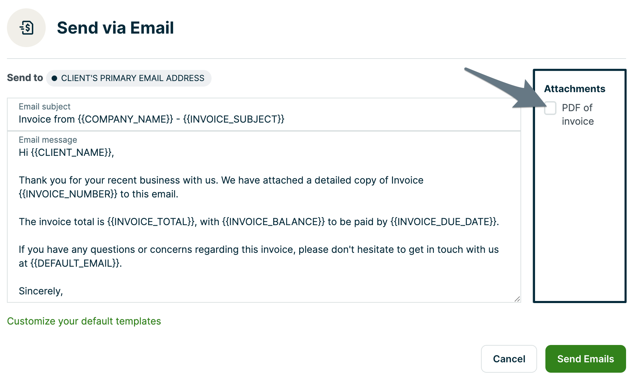Click the 'Send to' label
Image resolution: width=633 pixels, height=381 pixels.
25,78
